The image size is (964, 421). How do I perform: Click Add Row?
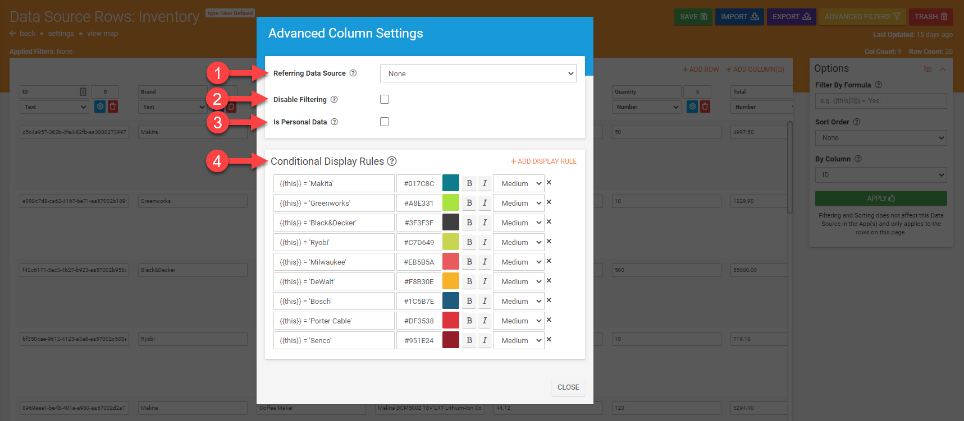tap(701, 70)
